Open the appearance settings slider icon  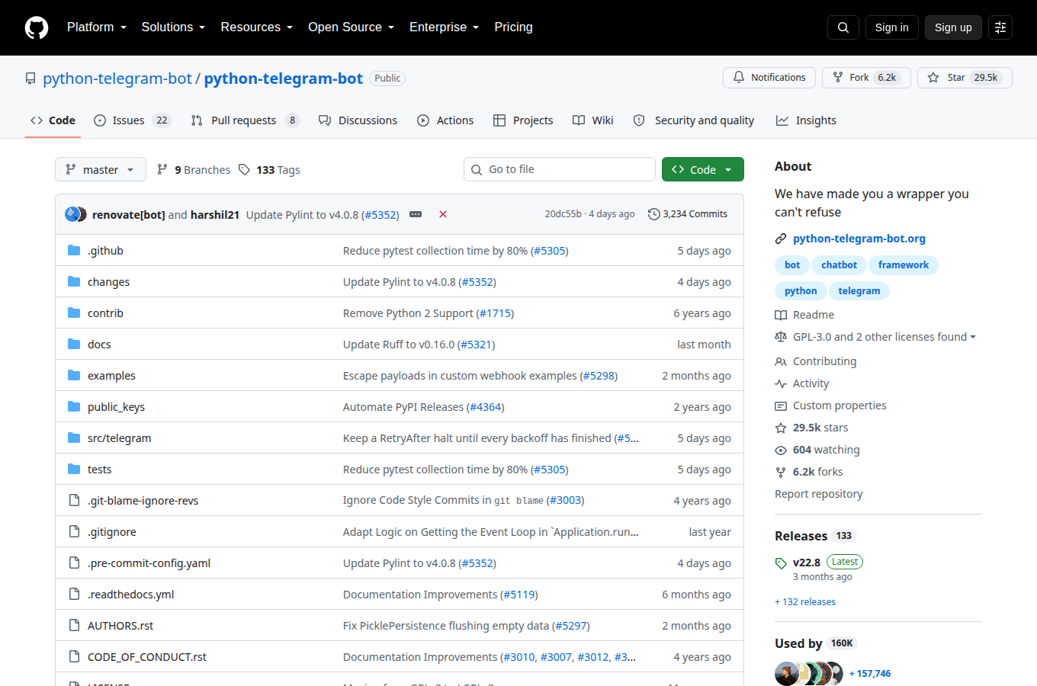pyautogui.click(x=1000, y=27)
